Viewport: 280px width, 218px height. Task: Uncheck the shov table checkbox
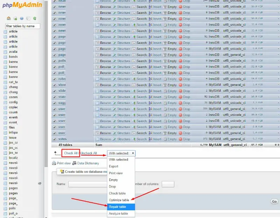point(55,85)
